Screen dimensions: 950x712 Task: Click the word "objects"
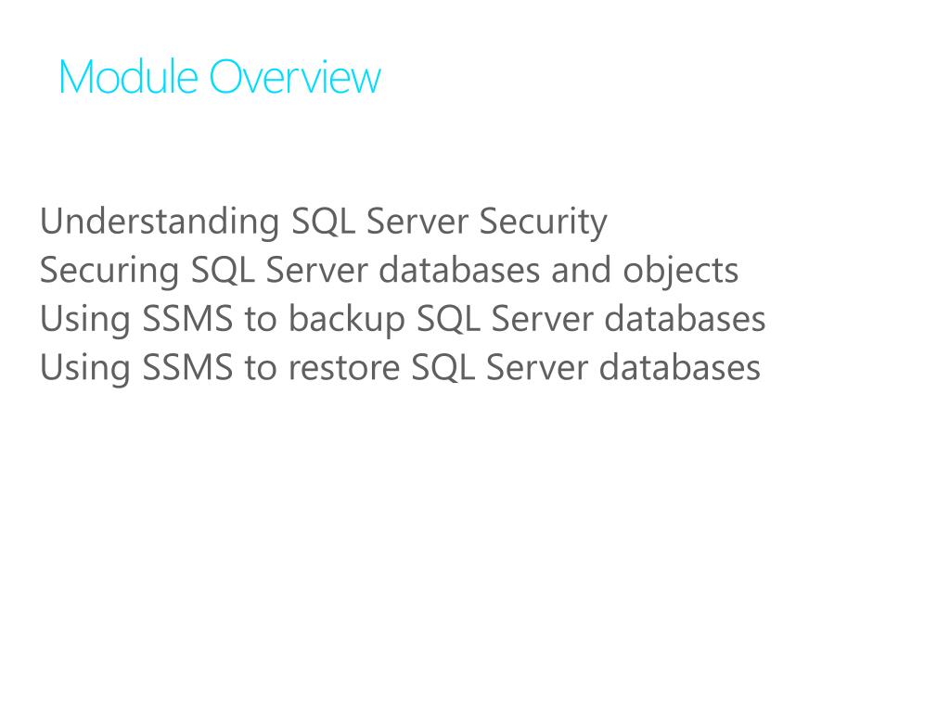[681, 271]
